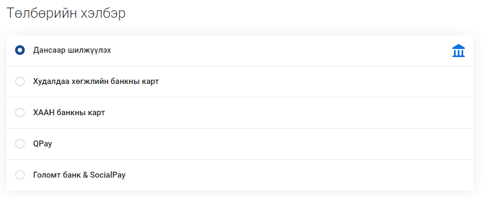This screenshot has width=482, height=197.
Task: Click the Төлбөрийн хэлбэр heading
Action: click(x=66, y=13)
